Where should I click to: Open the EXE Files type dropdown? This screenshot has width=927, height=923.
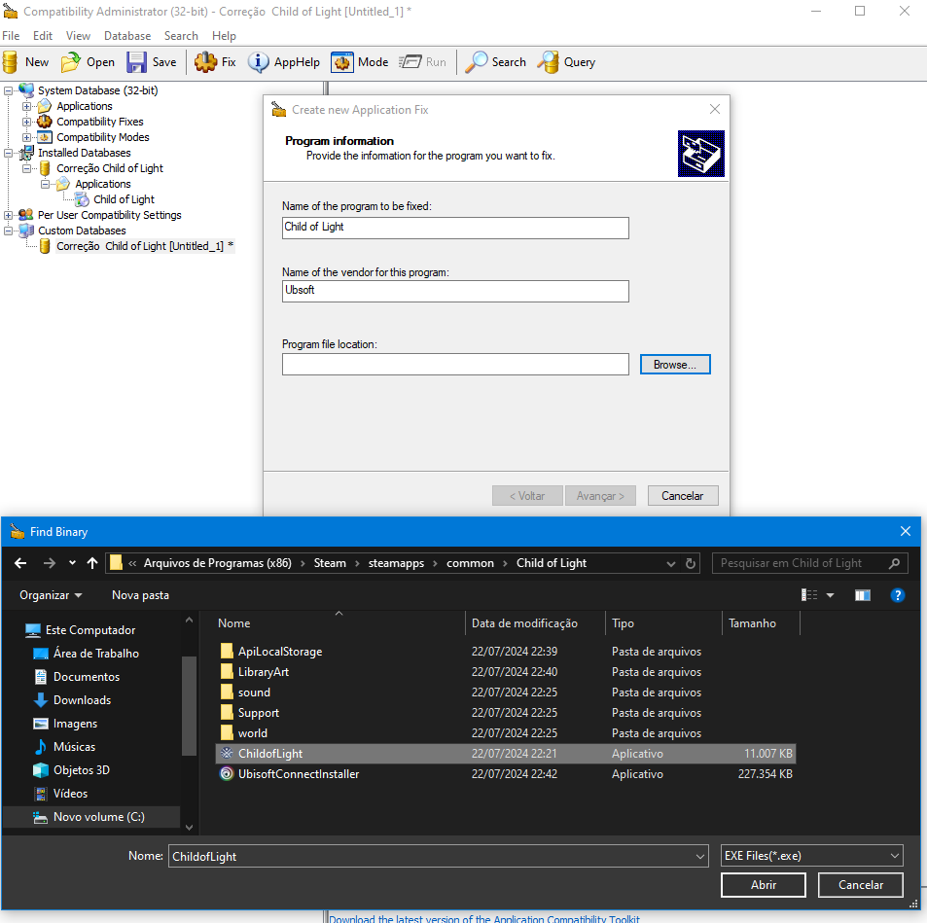point(811,856)
